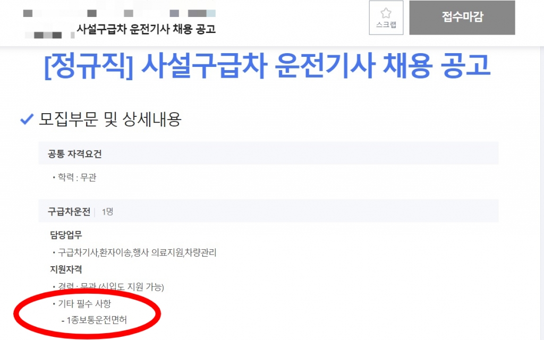
Task: Click the big blue [정규직] headline
Action: coord(267,65)
